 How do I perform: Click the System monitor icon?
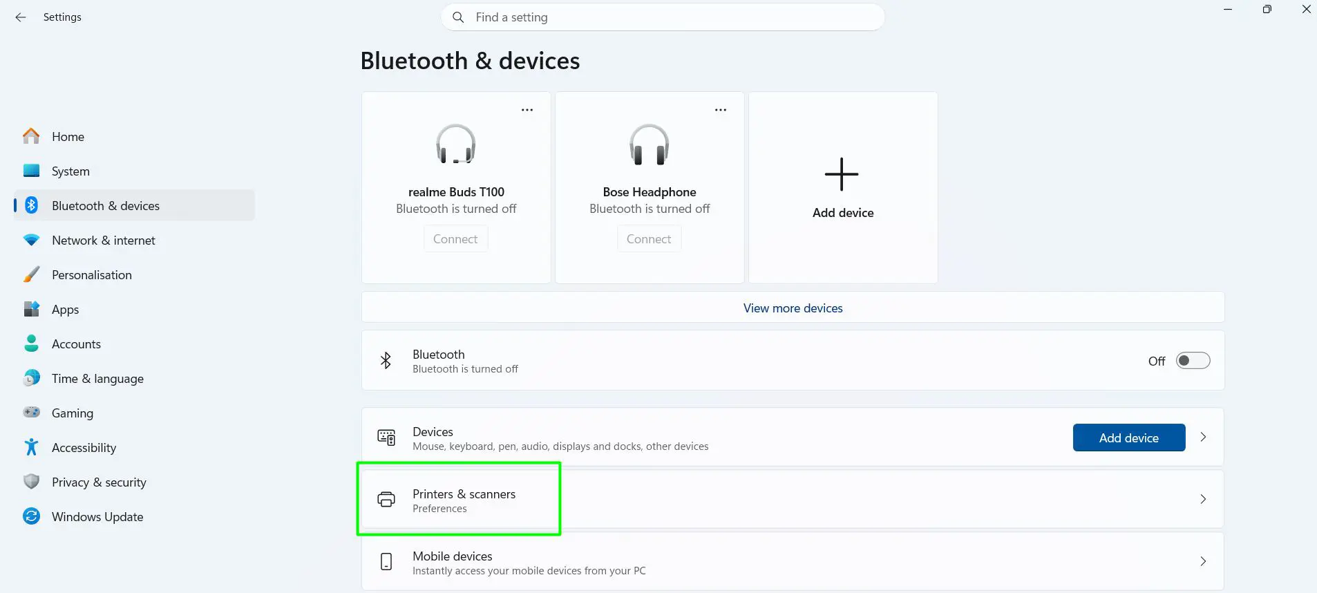pyautogui.click(x=31, y=171)
